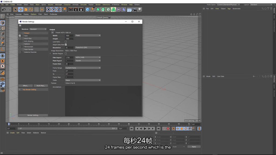Open Edit Render Settings clapperboard icon

(81, 10)
